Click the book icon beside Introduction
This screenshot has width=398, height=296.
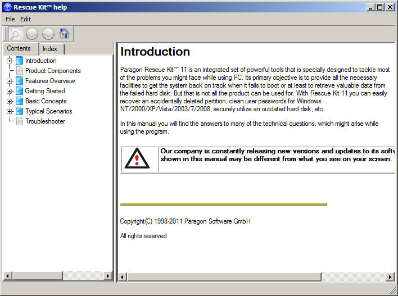[20, 61]
